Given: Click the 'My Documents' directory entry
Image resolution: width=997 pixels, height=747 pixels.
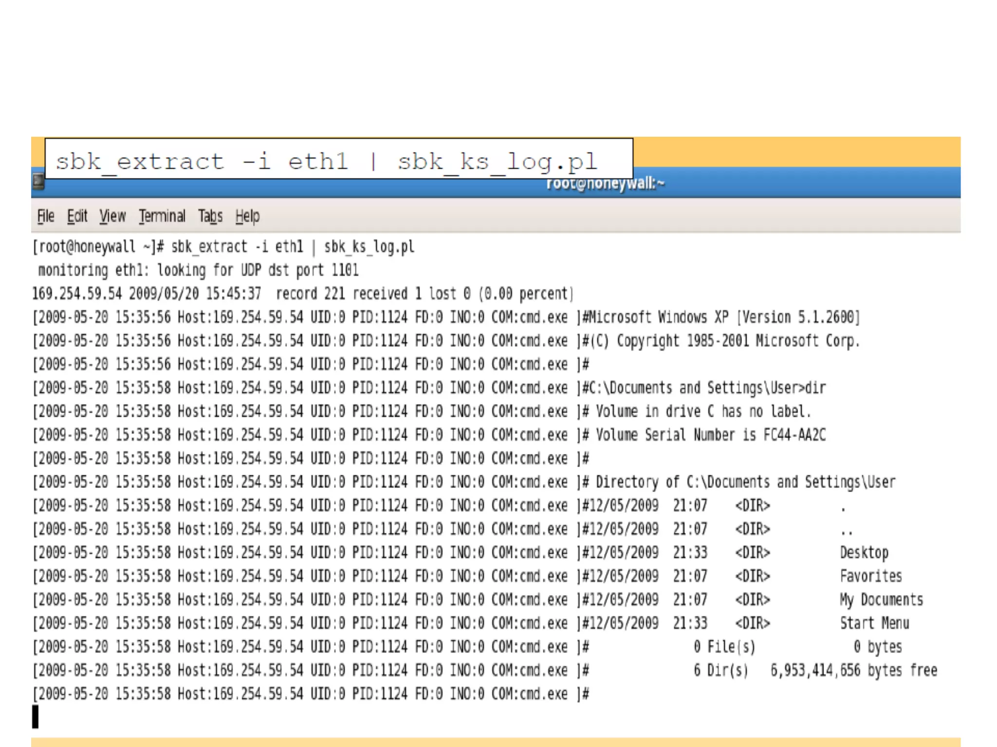Looking at the screenshot, I should (x=881, y=600).
